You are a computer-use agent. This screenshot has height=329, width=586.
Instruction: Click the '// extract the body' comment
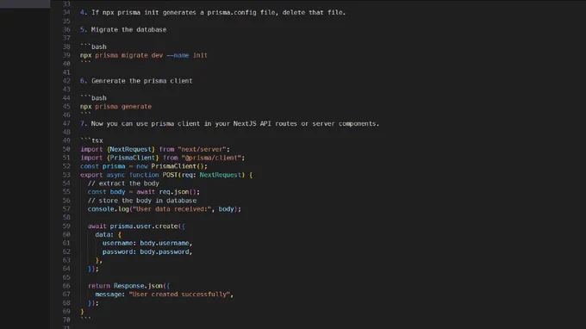pyautogui.click(x=123, y=183)
